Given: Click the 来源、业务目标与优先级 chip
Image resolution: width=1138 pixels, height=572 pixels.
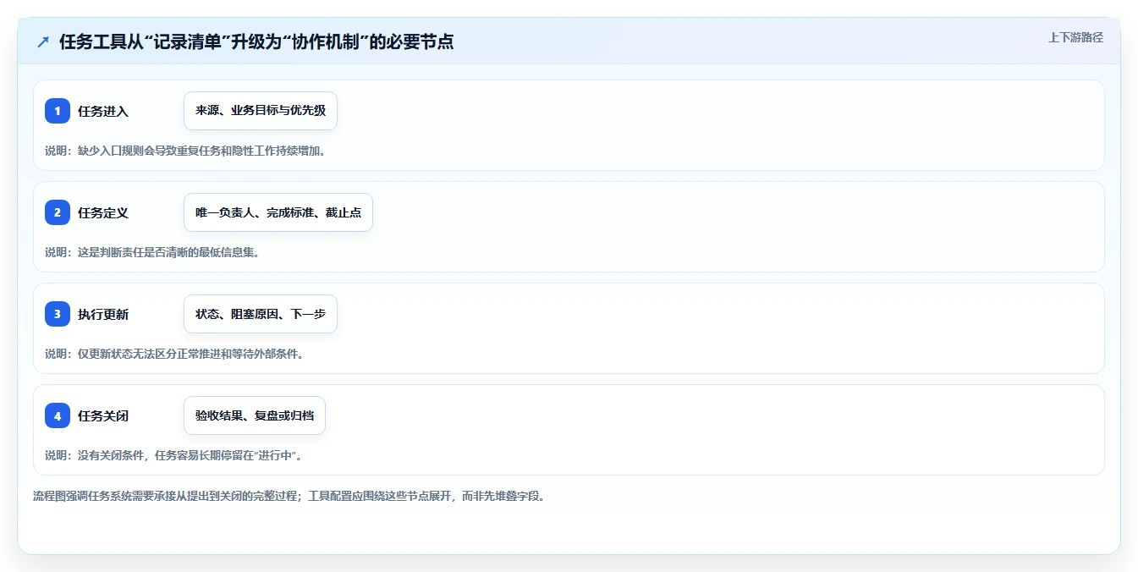Looking at the screenshot, I should pyautogui.click(x=261, y=111).
